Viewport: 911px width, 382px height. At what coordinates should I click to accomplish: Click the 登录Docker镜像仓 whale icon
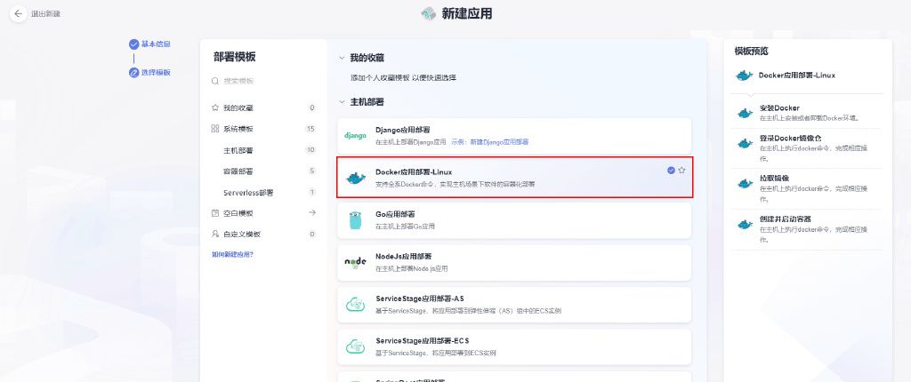pyautogui.click(x=745, y=143)
